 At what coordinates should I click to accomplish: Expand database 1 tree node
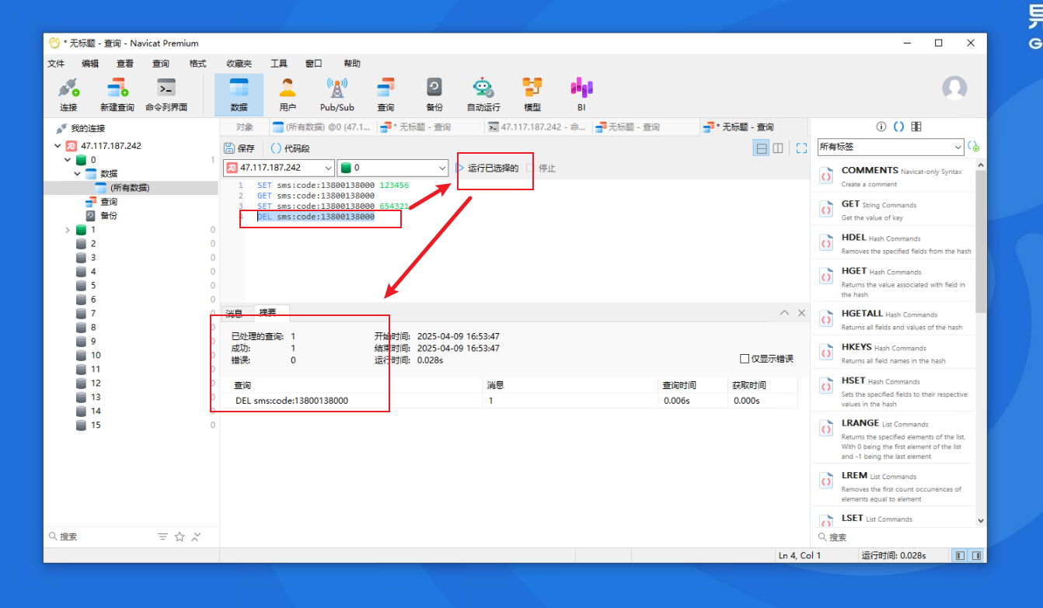(68, 230)
